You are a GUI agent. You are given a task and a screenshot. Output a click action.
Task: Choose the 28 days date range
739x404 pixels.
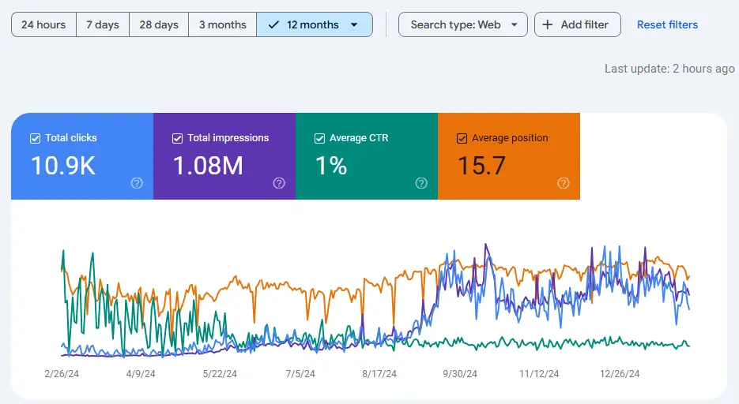tap(159, 24)
